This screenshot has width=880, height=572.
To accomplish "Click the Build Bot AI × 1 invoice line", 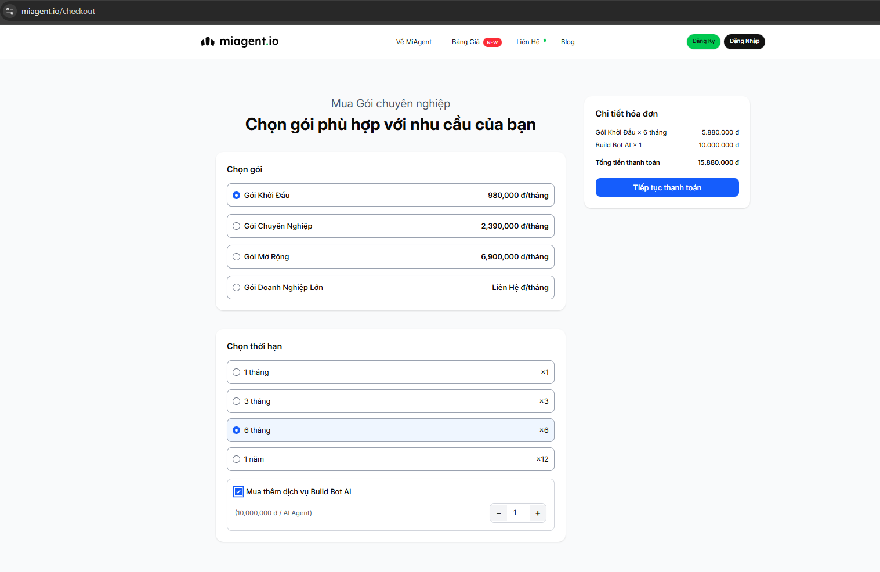I will pos(618,145).
